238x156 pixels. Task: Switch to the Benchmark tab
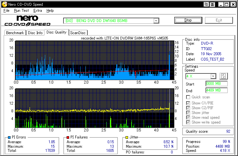pyautogui.click(x=15, y=33)
